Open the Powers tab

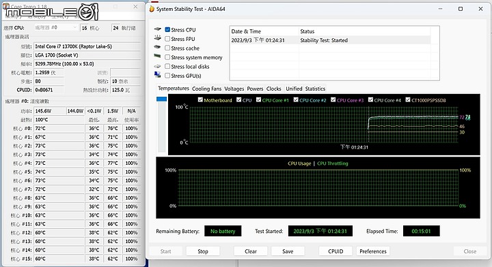(255, 89)
